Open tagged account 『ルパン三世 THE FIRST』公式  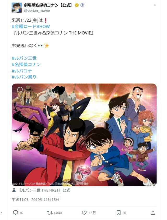(44, 190)
